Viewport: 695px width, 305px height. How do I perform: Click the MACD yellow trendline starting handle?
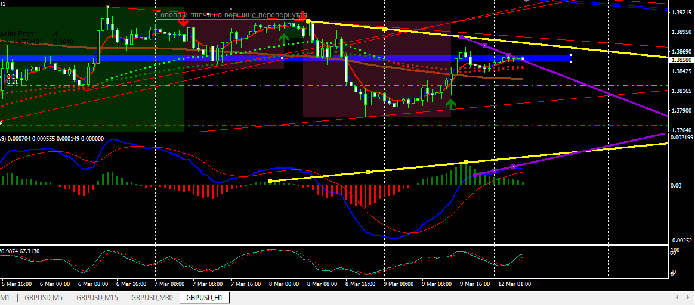pyautogui.click(x=270, y=182)
